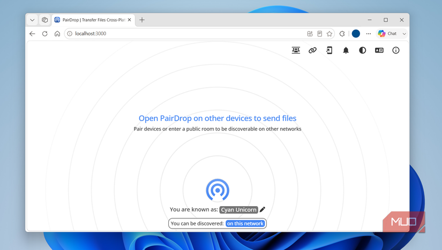Viewport: 442px width, 250px height.
Task: Go back using the browser back arrow
Action: tap(32, 34)
